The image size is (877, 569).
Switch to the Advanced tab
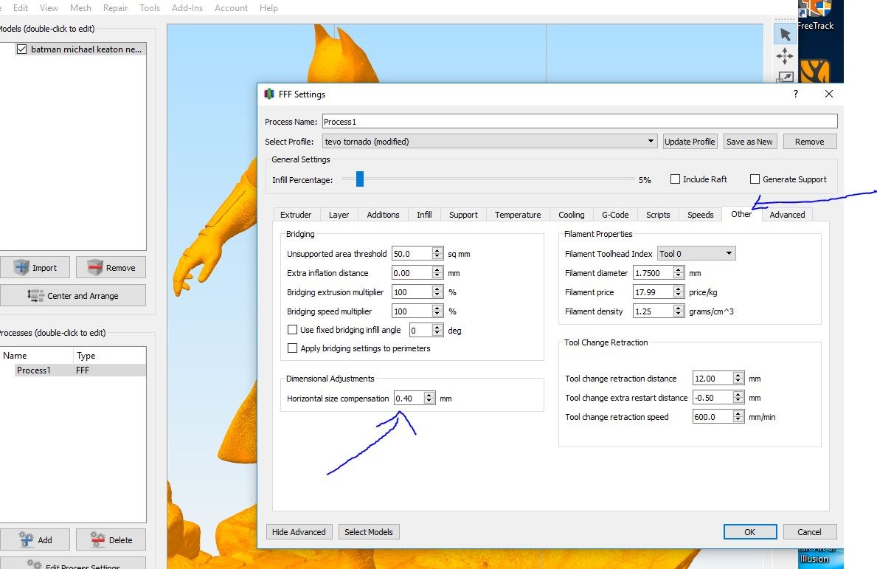pyautogui.click(x=788, y=215)
